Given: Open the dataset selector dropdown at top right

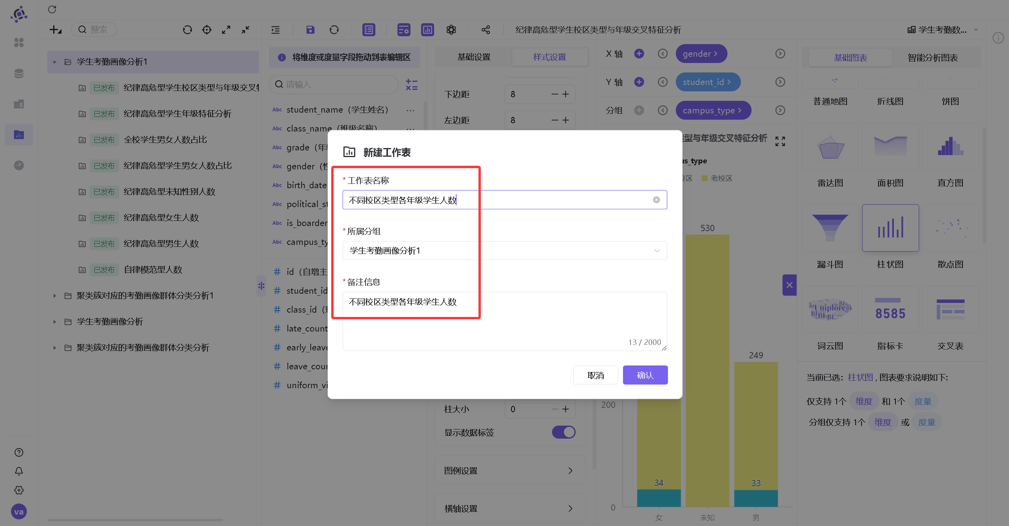Looking at the screenshot, I should point(942,30).
